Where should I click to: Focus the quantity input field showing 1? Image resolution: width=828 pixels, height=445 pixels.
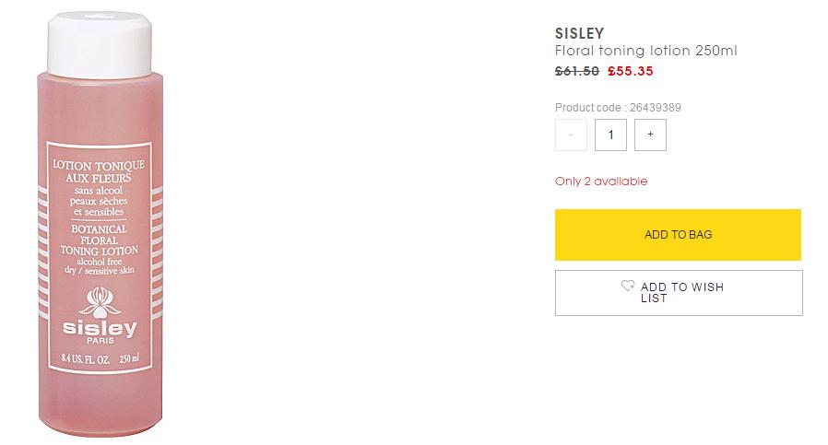tap(610, 135)
